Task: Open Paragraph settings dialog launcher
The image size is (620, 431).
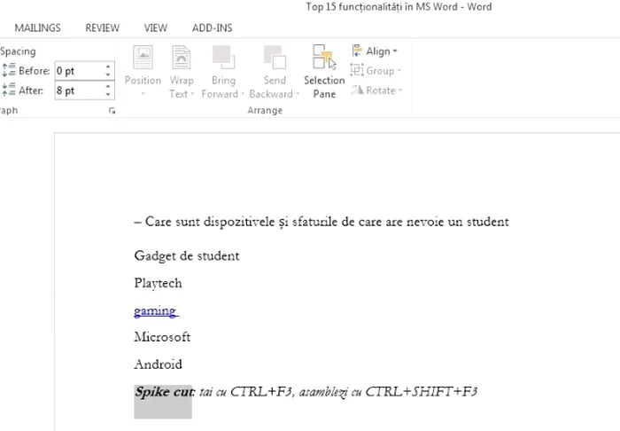Action: [x=112, y=111]
